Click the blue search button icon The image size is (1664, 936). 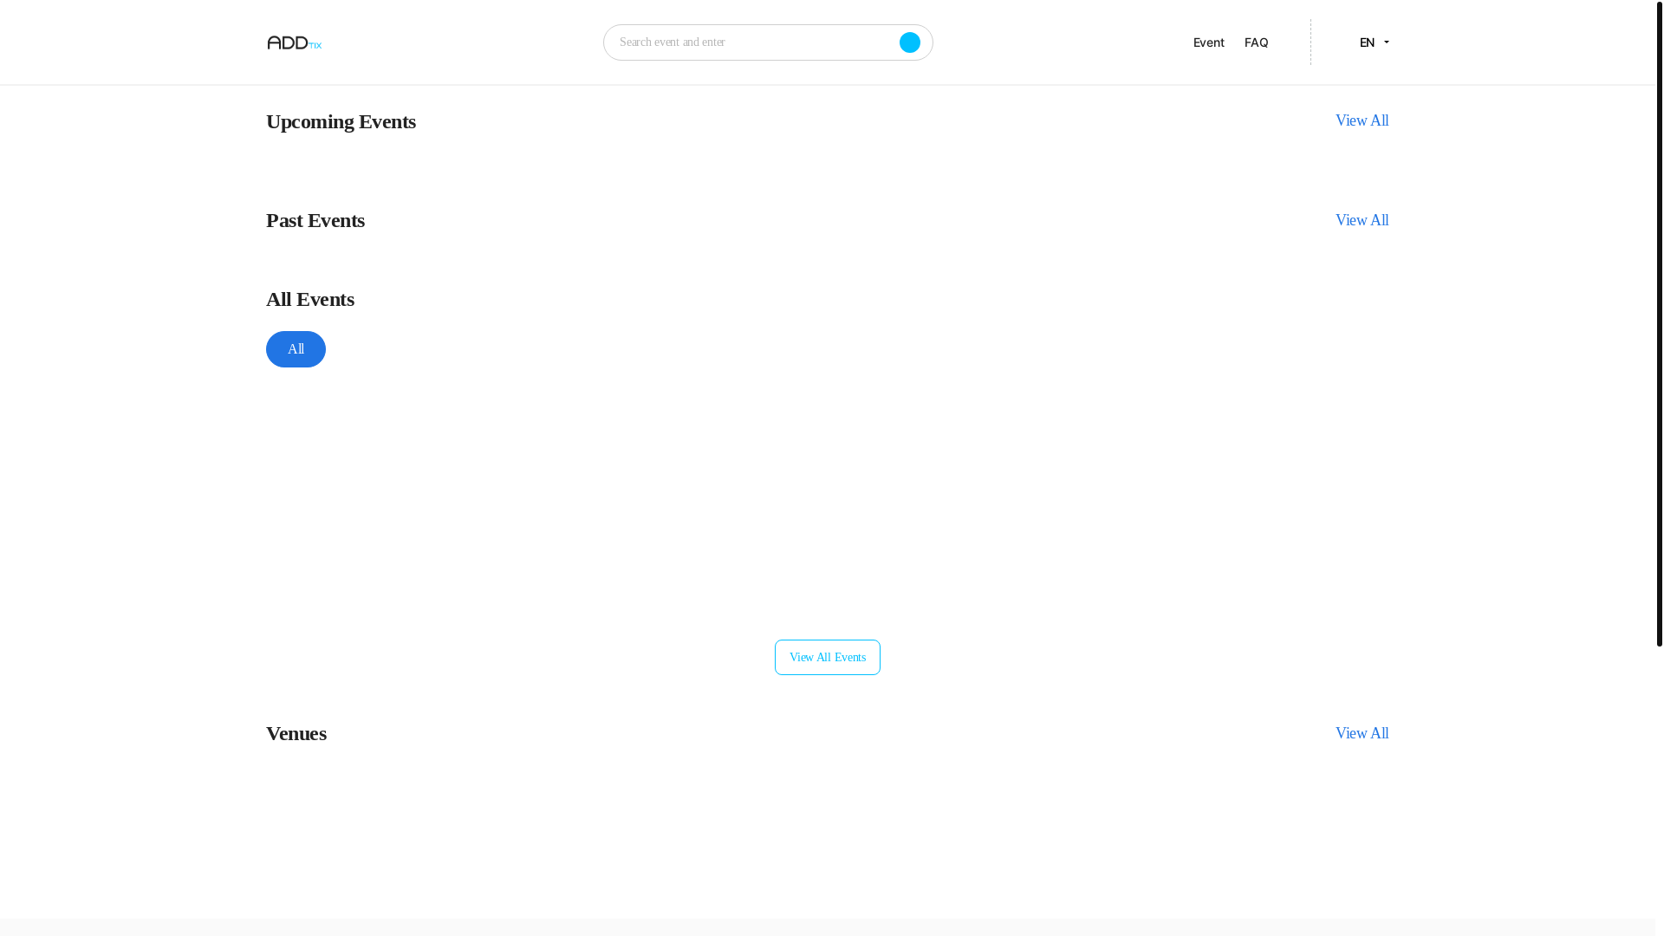tap(909, 42)
